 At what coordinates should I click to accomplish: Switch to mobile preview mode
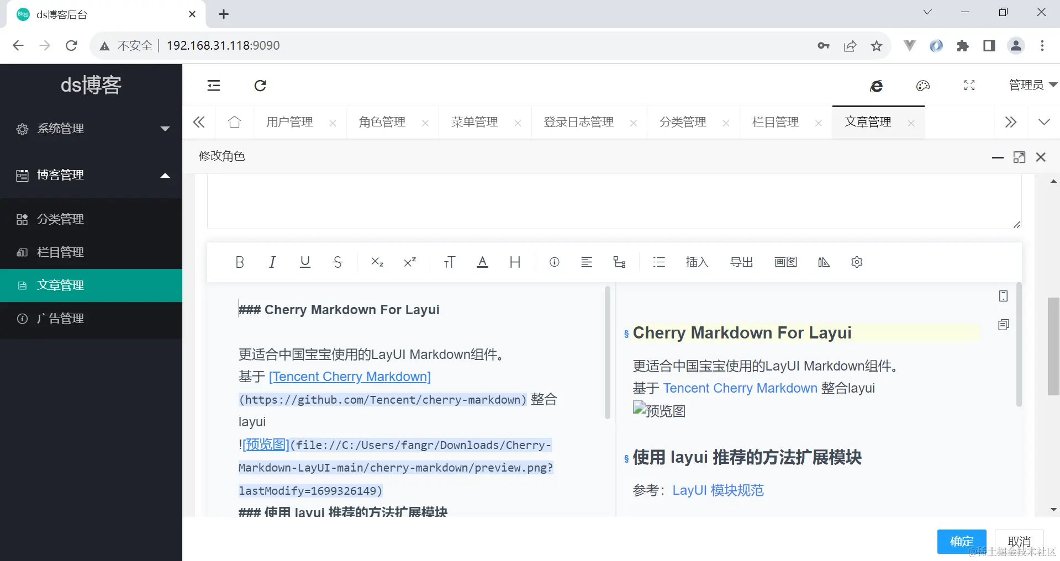(x=1003, y=297)
